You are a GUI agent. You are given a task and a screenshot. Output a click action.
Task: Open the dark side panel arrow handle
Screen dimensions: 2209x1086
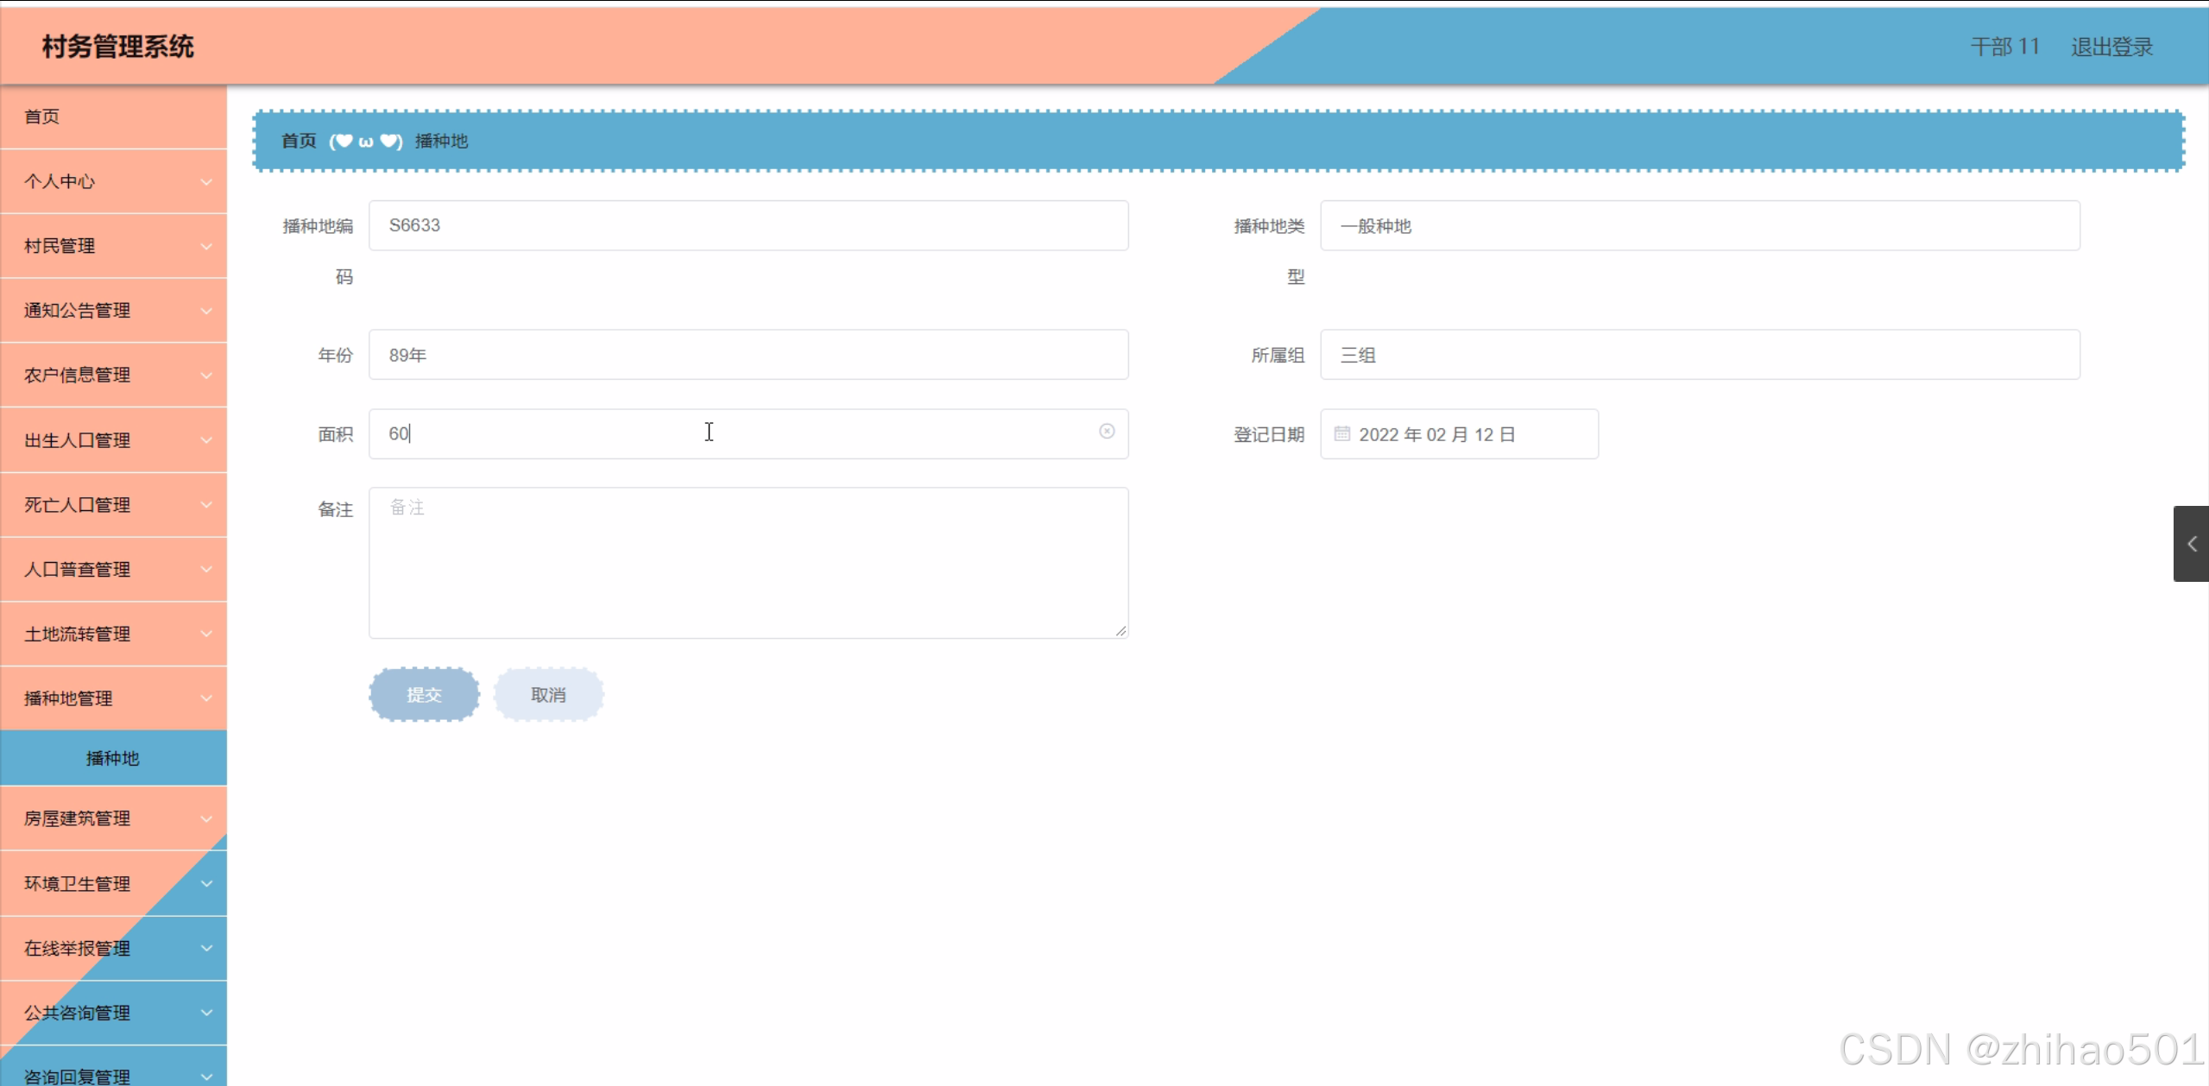click(2190, 544)
